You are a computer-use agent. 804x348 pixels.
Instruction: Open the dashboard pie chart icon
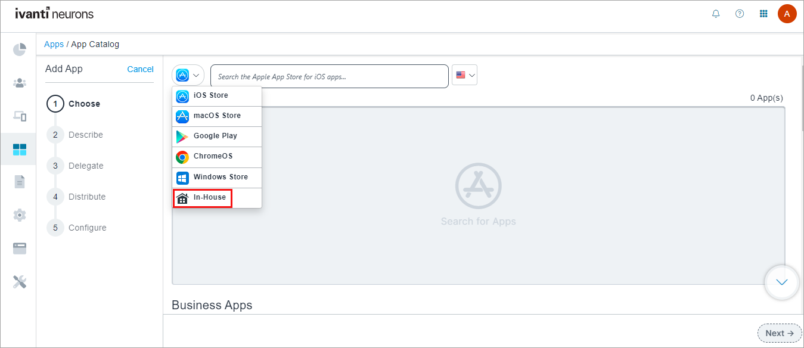(x=20, y=49)
